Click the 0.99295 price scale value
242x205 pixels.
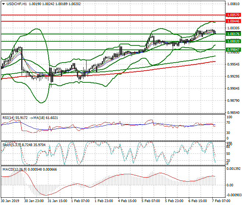click(233, 77)
